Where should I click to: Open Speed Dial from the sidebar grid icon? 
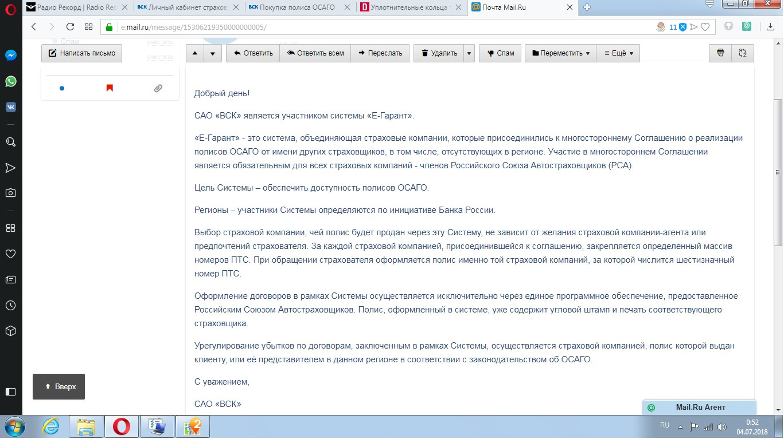[x=10, y=228]
